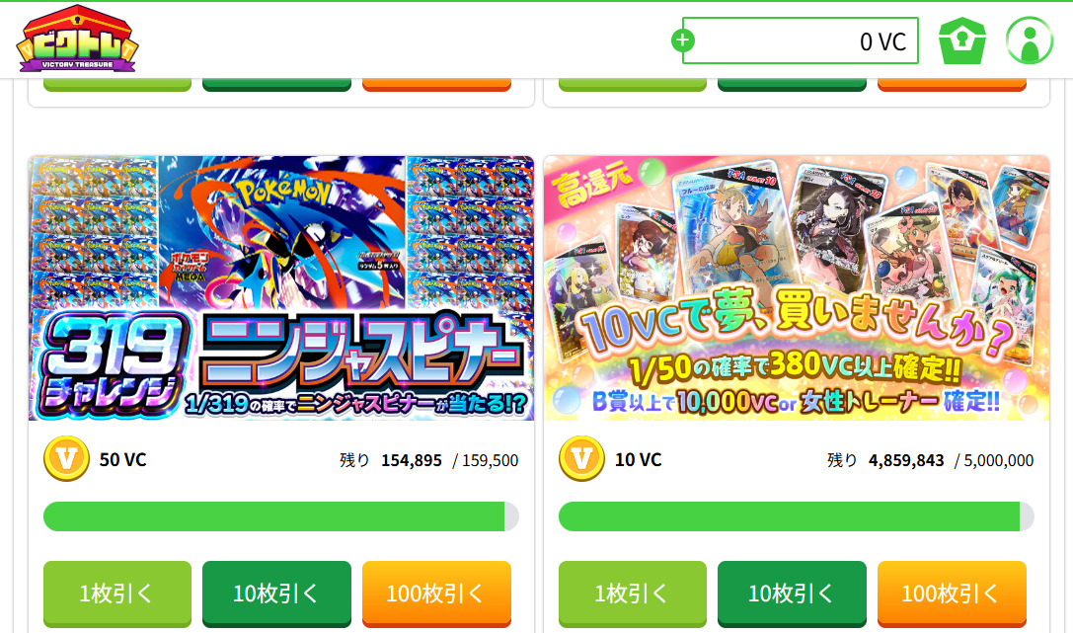Draw 10 cards in the 50 VC gacha

click(x=276, y=593)
